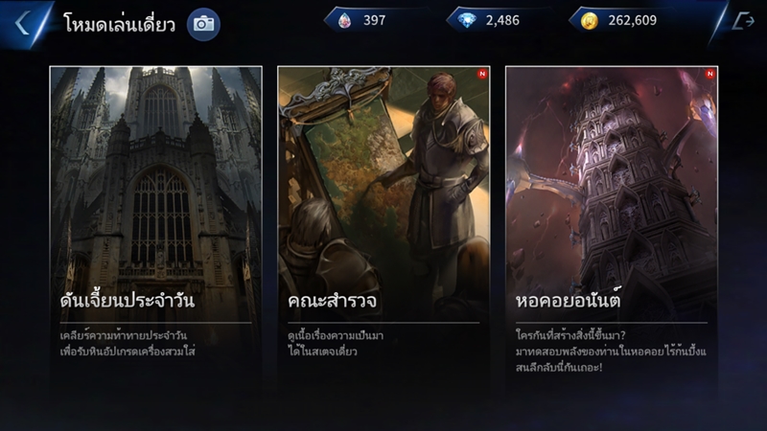The image size is (767, 431).
Task: Go back using the top-left arrow
Action: tap(22, 23)
